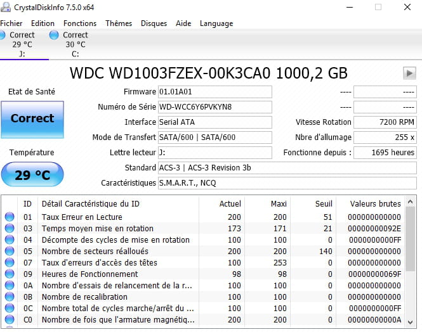
Task: Click the next disk arrow button
Action: (x=409, y=73)
